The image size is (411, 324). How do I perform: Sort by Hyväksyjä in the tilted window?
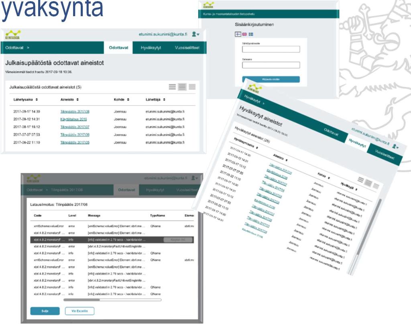356,189
